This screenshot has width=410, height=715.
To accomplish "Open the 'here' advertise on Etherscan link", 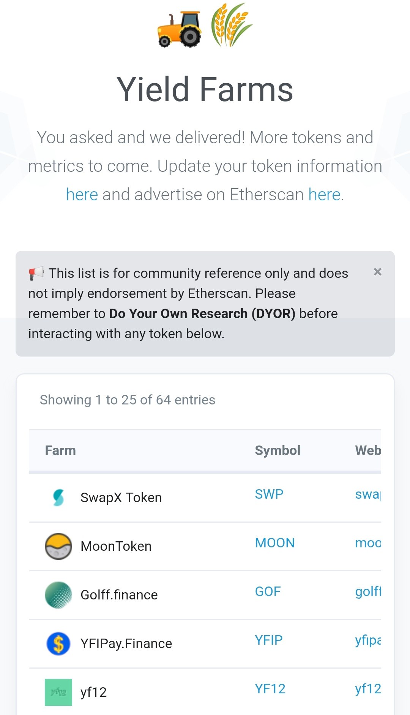I will pos(324,194).
